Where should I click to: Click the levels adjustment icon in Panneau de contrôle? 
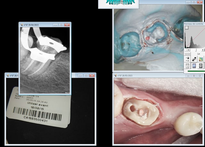187,59
